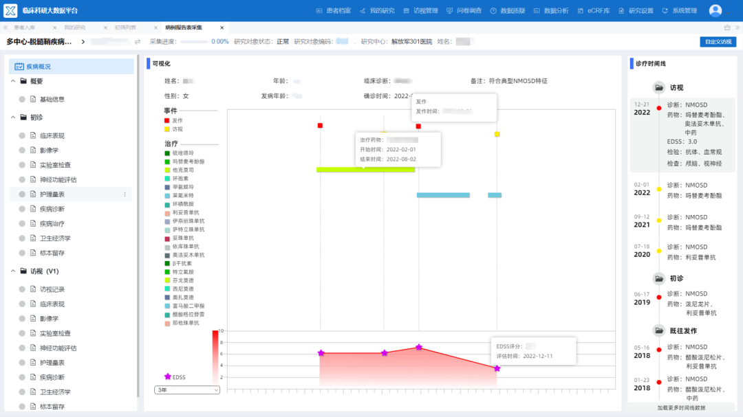Open 神经功能评估 under 初诊
Viewport: 743px width, 417px height.
point(58,179)
